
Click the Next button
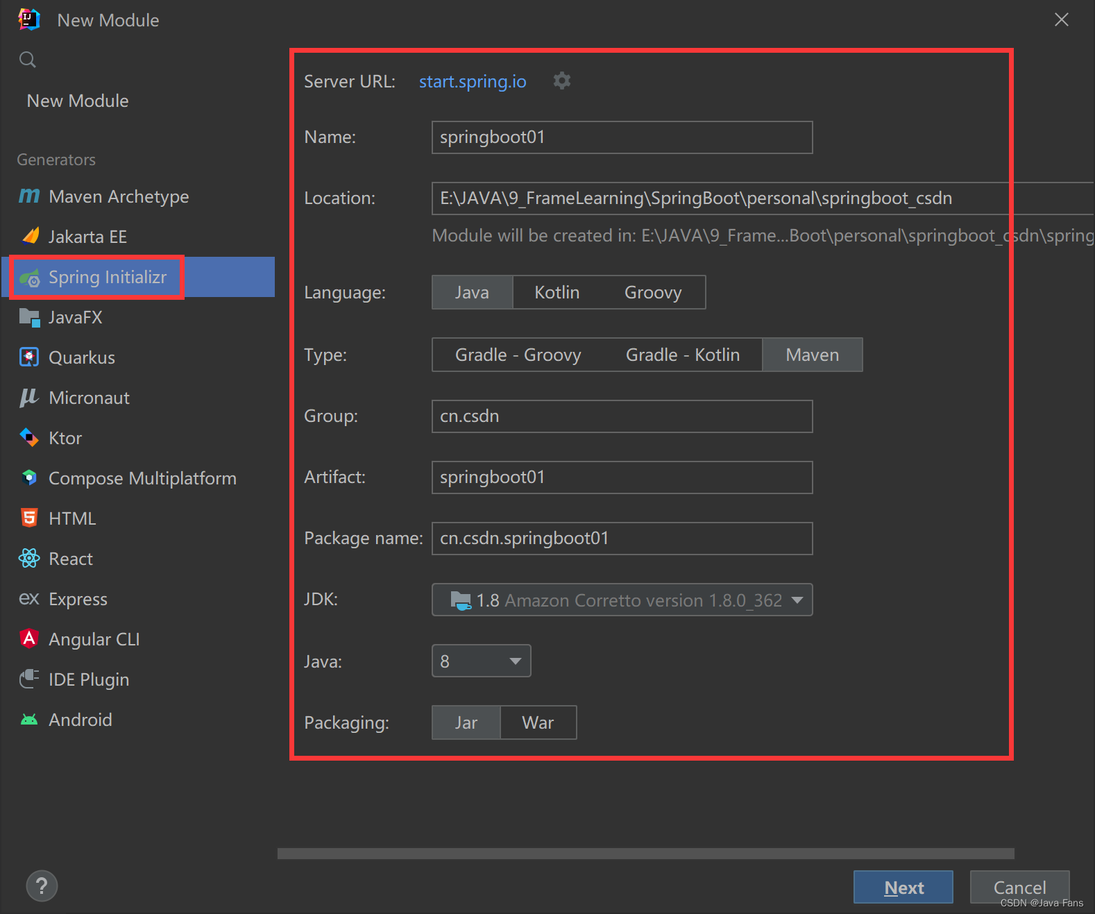pos(903,887)
